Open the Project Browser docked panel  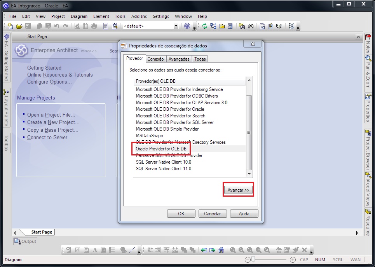368,150
